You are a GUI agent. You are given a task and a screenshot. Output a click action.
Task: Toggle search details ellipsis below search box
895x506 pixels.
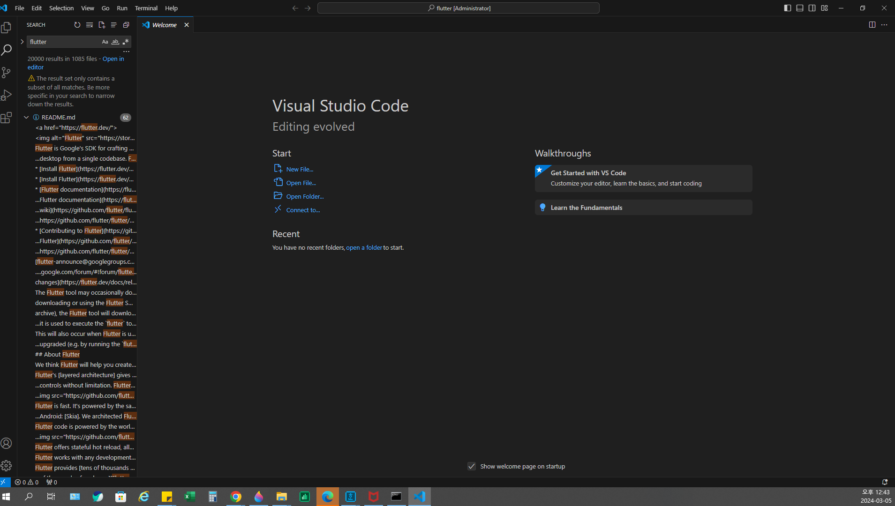[126, 52]
